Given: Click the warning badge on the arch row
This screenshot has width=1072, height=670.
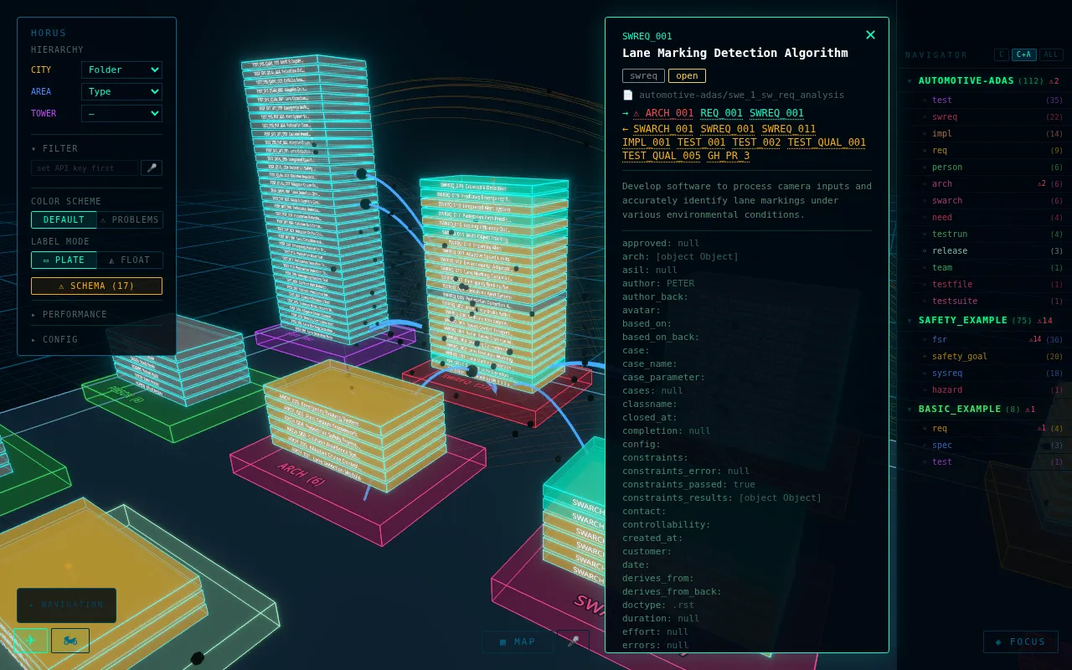Looking at the screenshot, I should [1042, 184].
